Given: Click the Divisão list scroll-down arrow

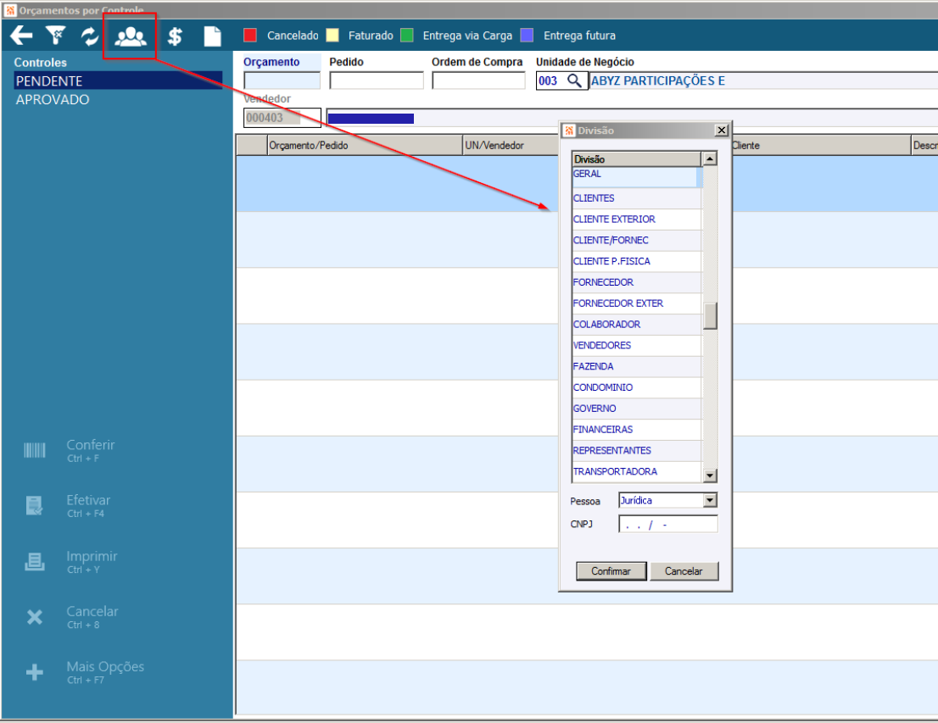Looking at the screenshot, I should [x=710, y=476].
